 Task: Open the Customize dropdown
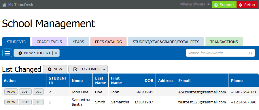click(88, 69)
